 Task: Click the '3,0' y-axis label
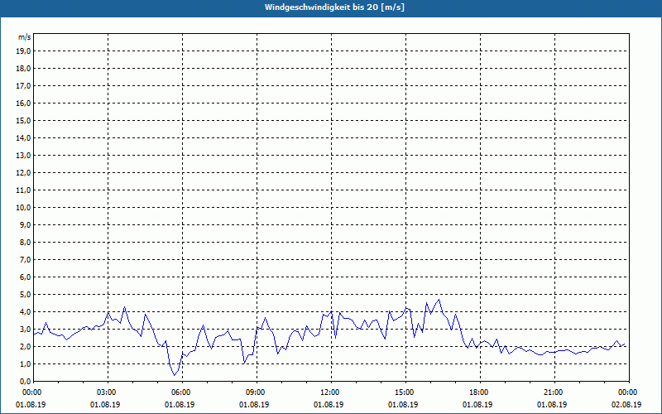coord(25,329)
